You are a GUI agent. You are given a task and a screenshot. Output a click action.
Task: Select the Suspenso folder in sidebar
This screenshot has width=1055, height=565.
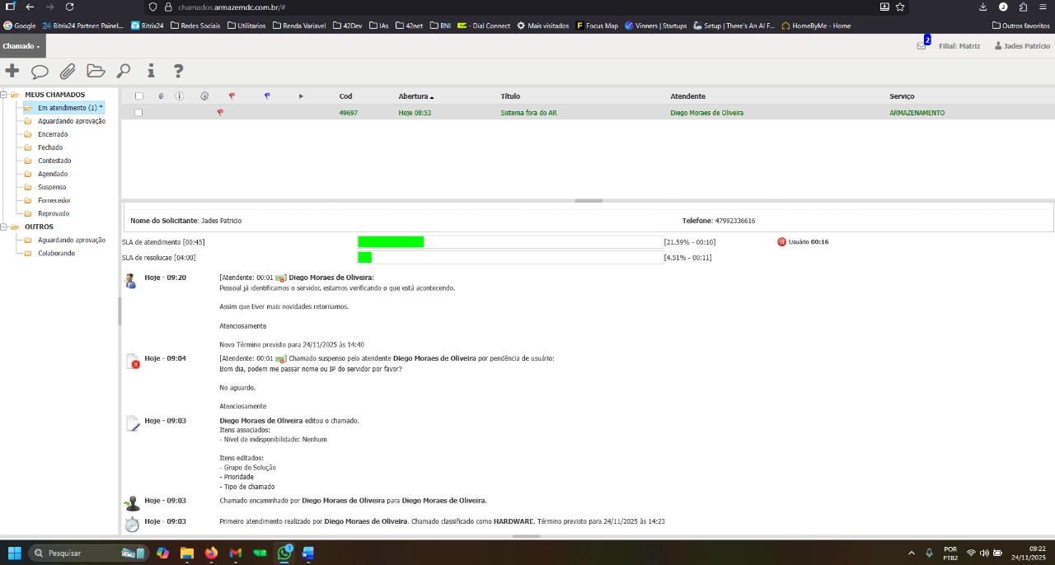[x=52, y=187]
